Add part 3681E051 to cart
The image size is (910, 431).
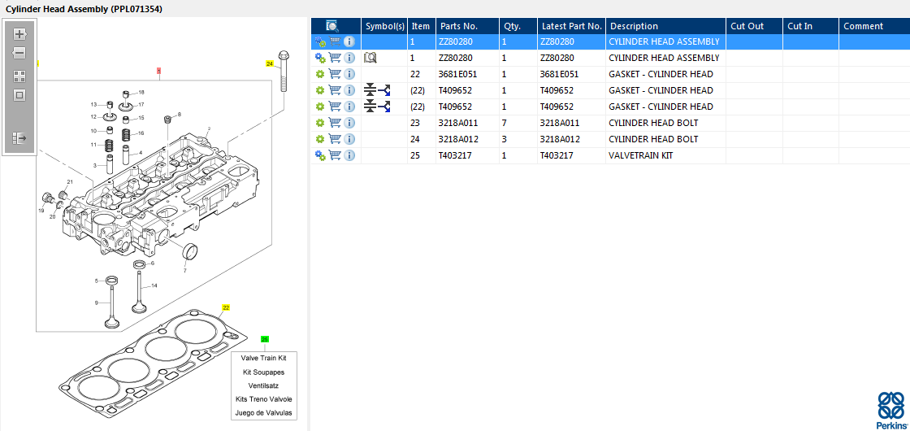[x=335, y=74]
